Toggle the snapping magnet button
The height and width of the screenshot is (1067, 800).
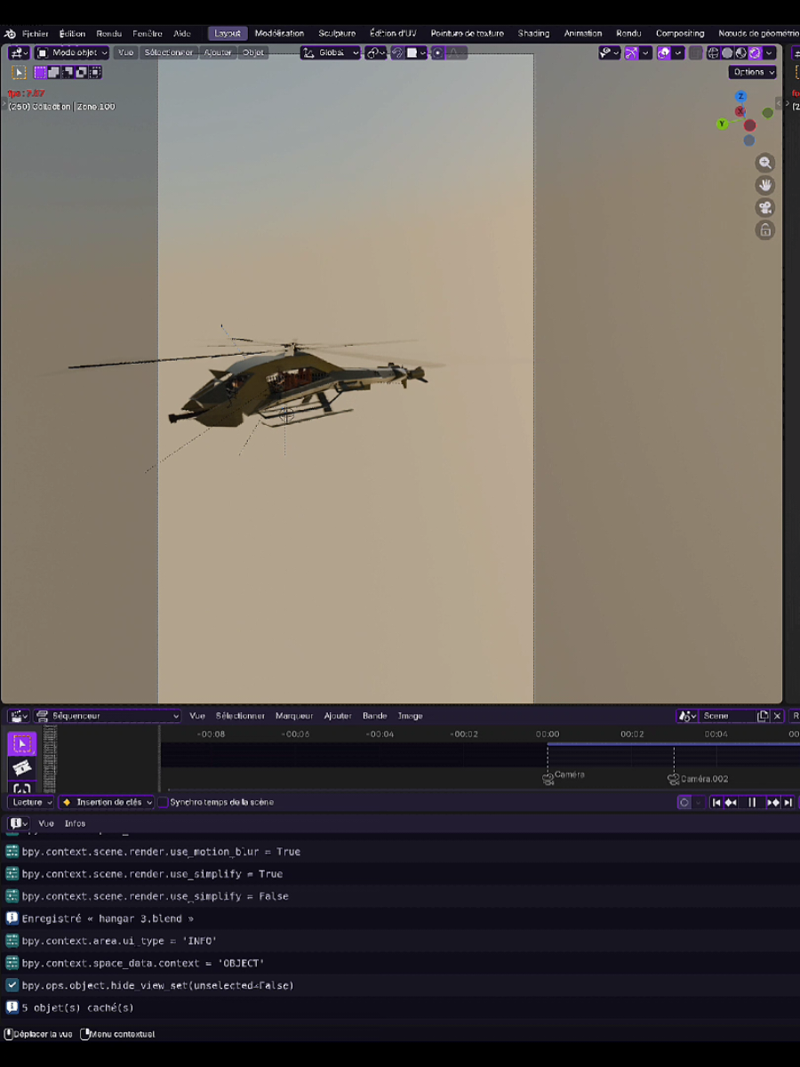click(x=397, y=53)
